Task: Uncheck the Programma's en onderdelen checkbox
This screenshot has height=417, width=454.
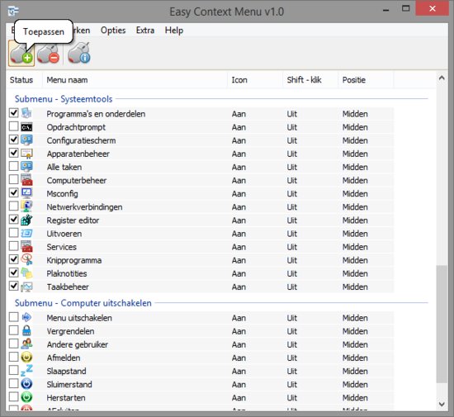Action: tap(13, 112)
